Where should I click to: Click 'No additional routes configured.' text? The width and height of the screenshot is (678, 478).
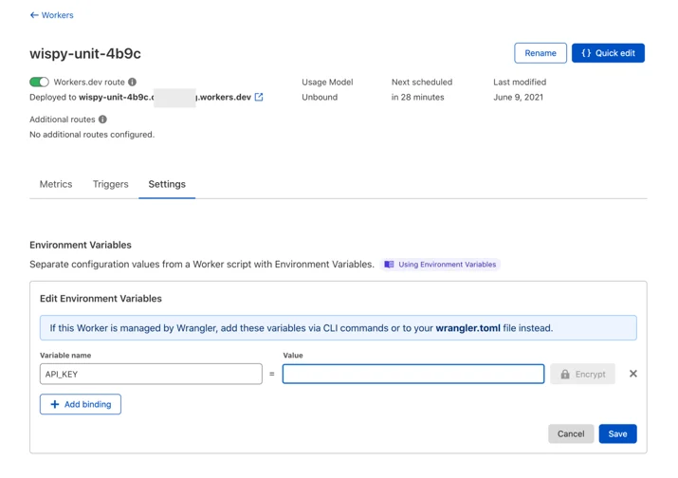pos(92,135)
